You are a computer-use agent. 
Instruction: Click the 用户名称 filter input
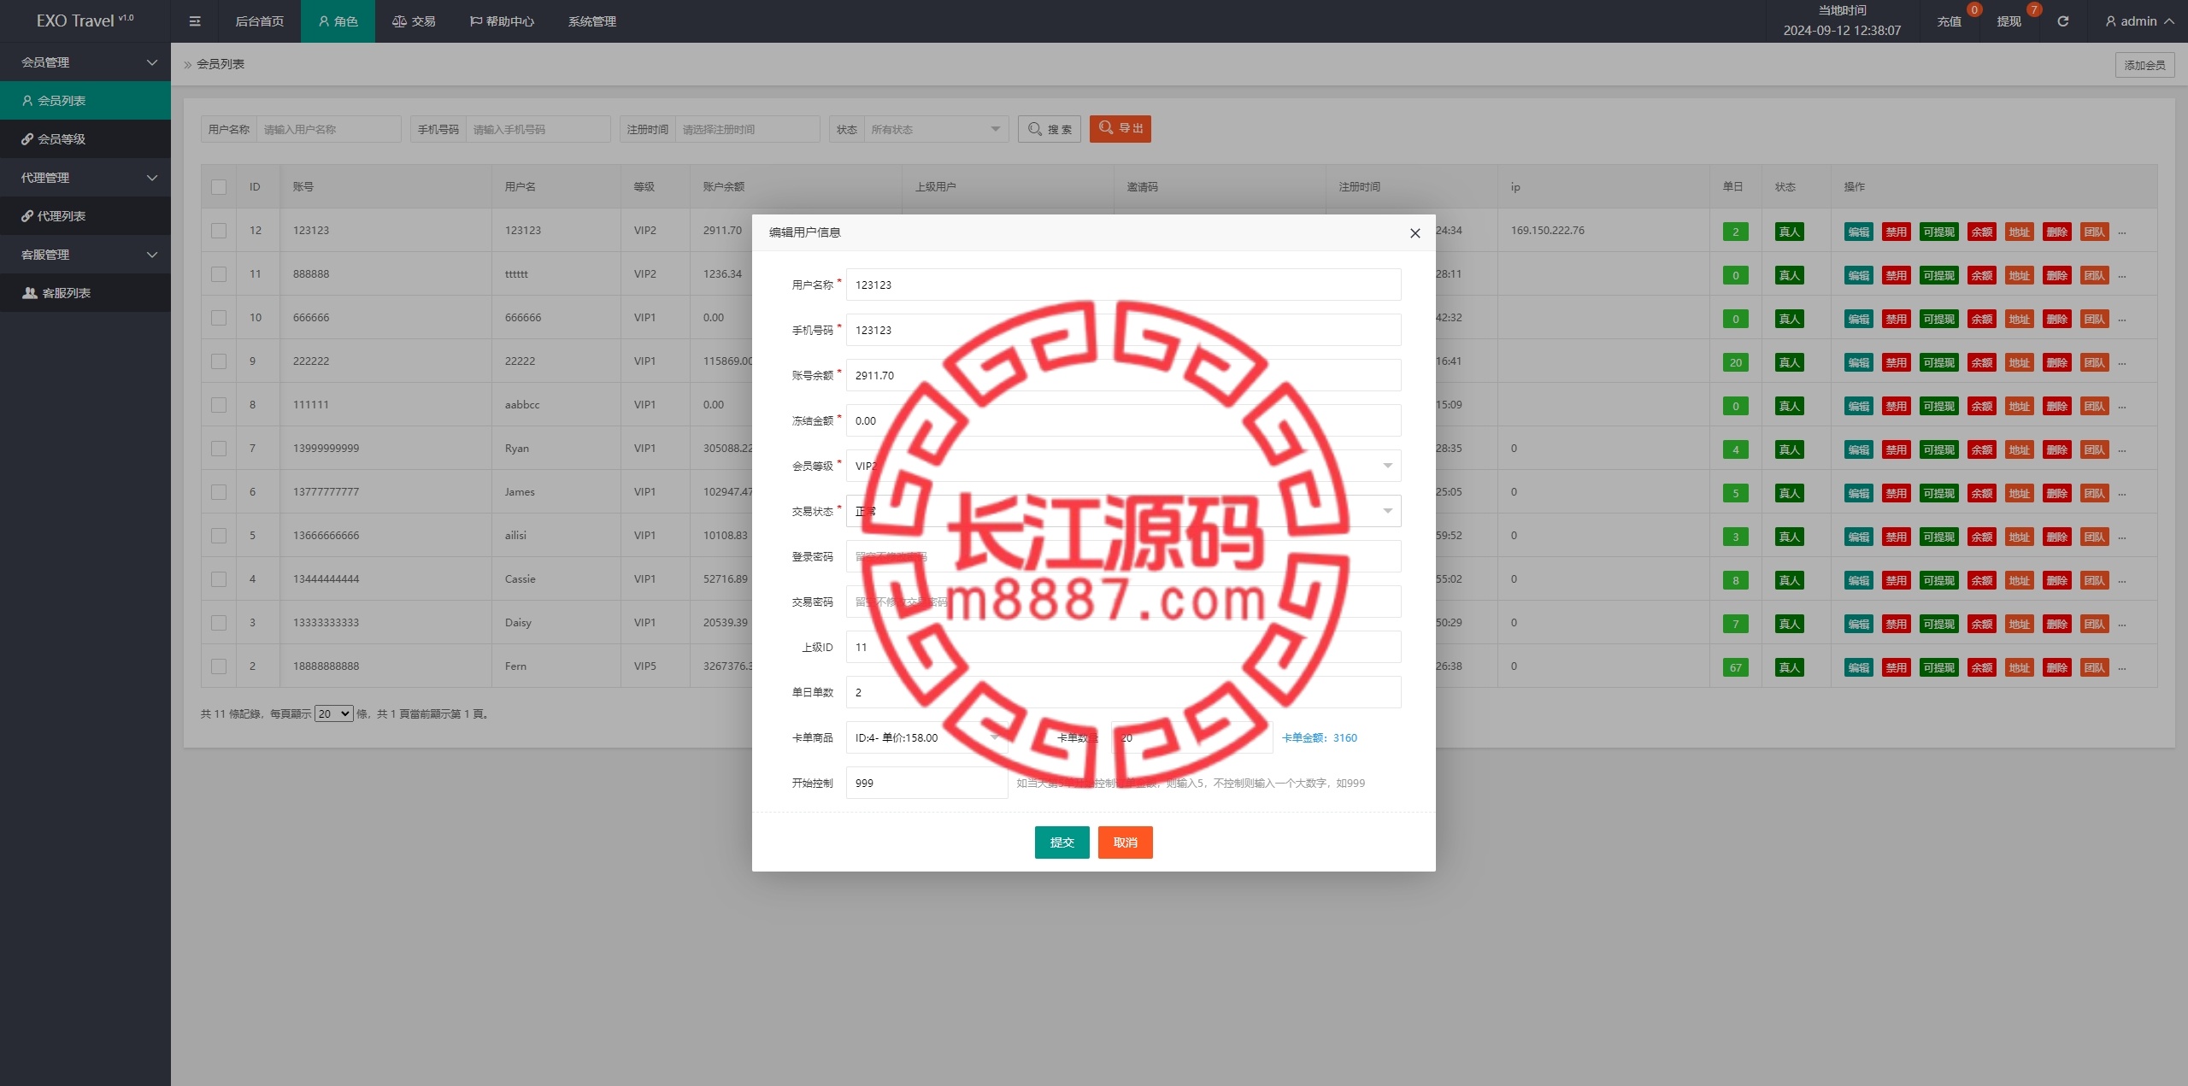click(328, 129)
